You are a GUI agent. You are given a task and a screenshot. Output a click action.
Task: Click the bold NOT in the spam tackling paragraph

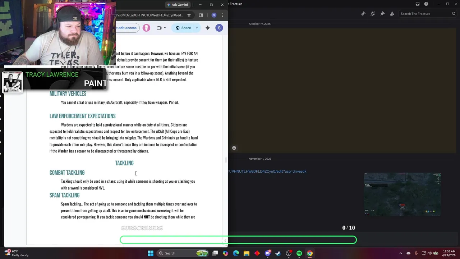click(x=147, y=217)
